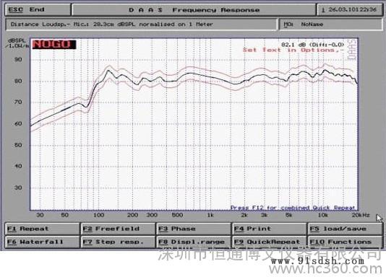The image size is (386, 277).
Task: Click the date and time field
Action: (x=350, y=10)
